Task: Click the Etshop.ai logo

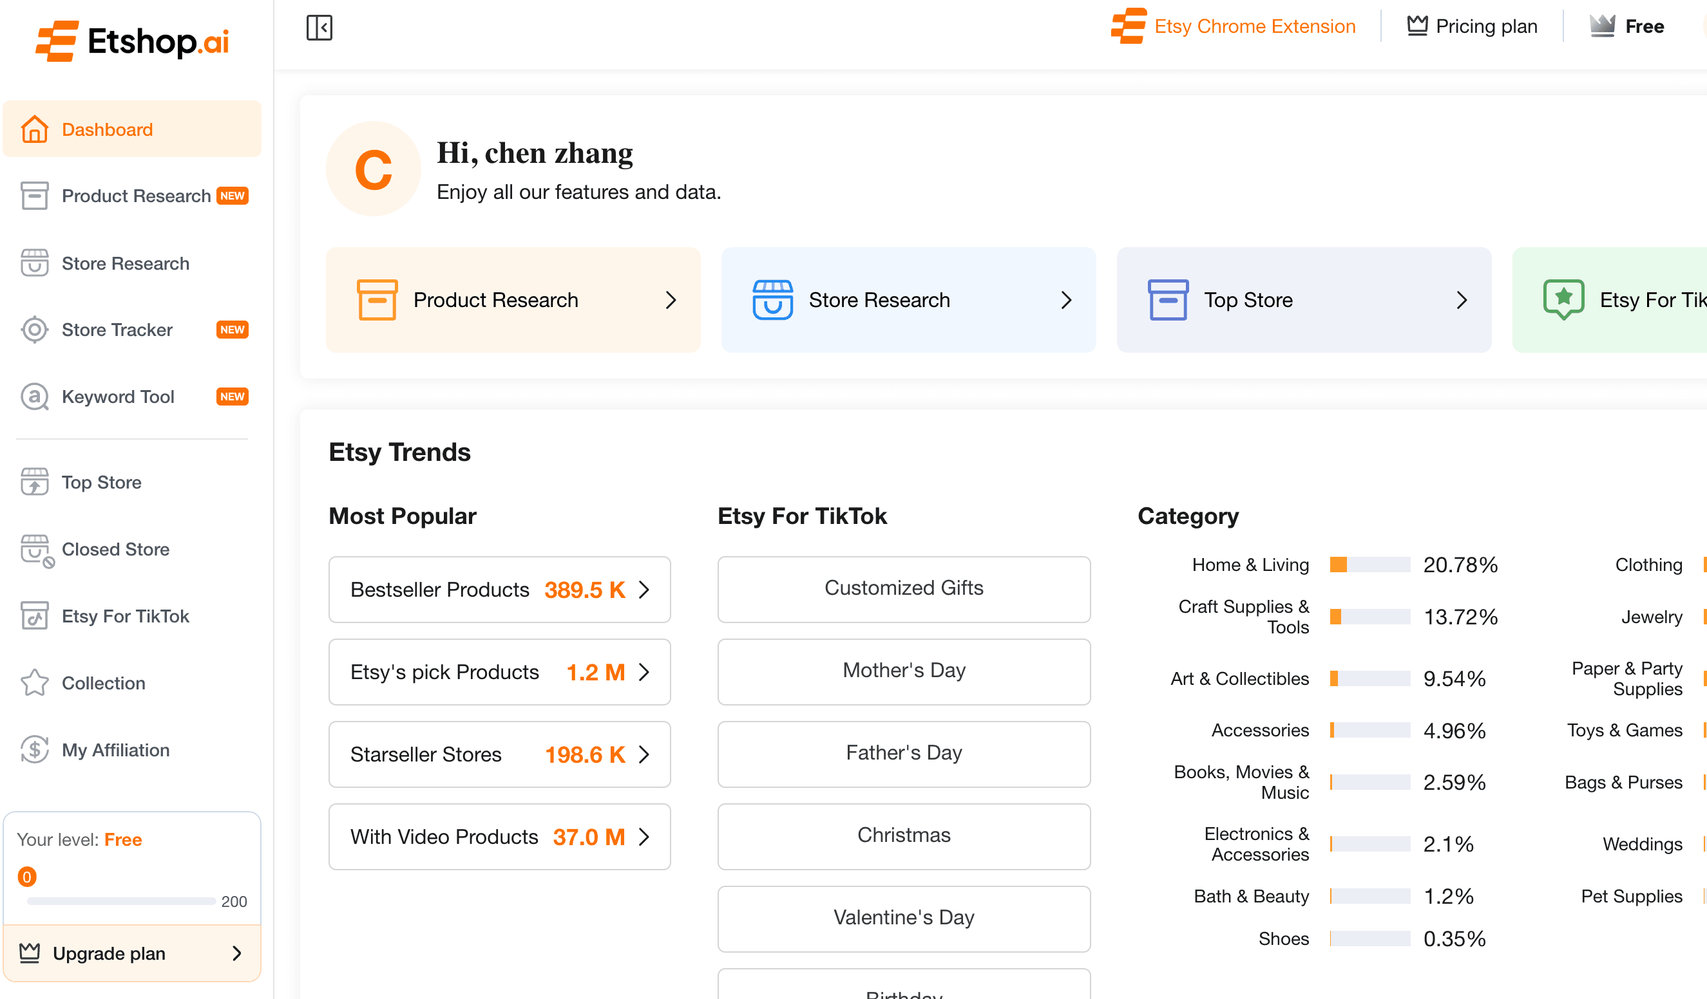Action: pos(132,41)
